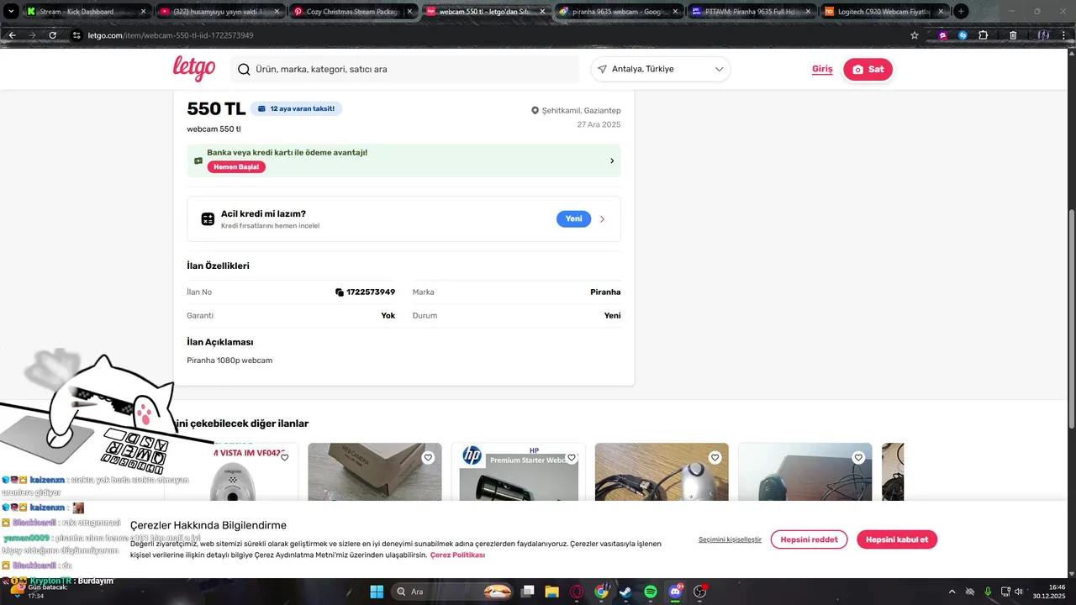
Task: Click the 12 aya varan taksit badge
Action: (x=296, y=109)
